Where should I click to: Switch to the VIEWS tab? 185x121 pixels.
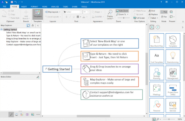(x=45, y=7)
